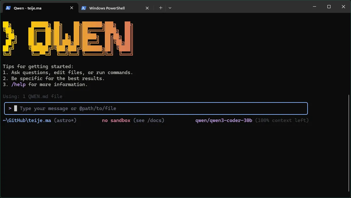Click the QWEN ASCII art logo

68,38
